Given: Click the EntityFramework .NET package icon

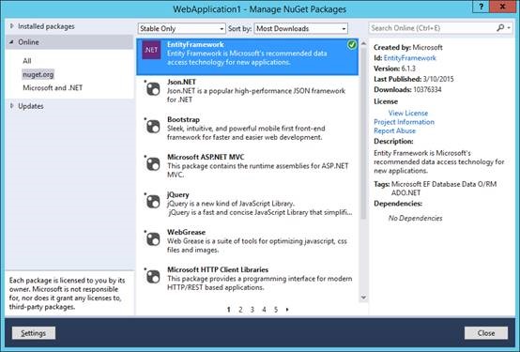Looking at the screenshot, I should click(x=151, y=50).
